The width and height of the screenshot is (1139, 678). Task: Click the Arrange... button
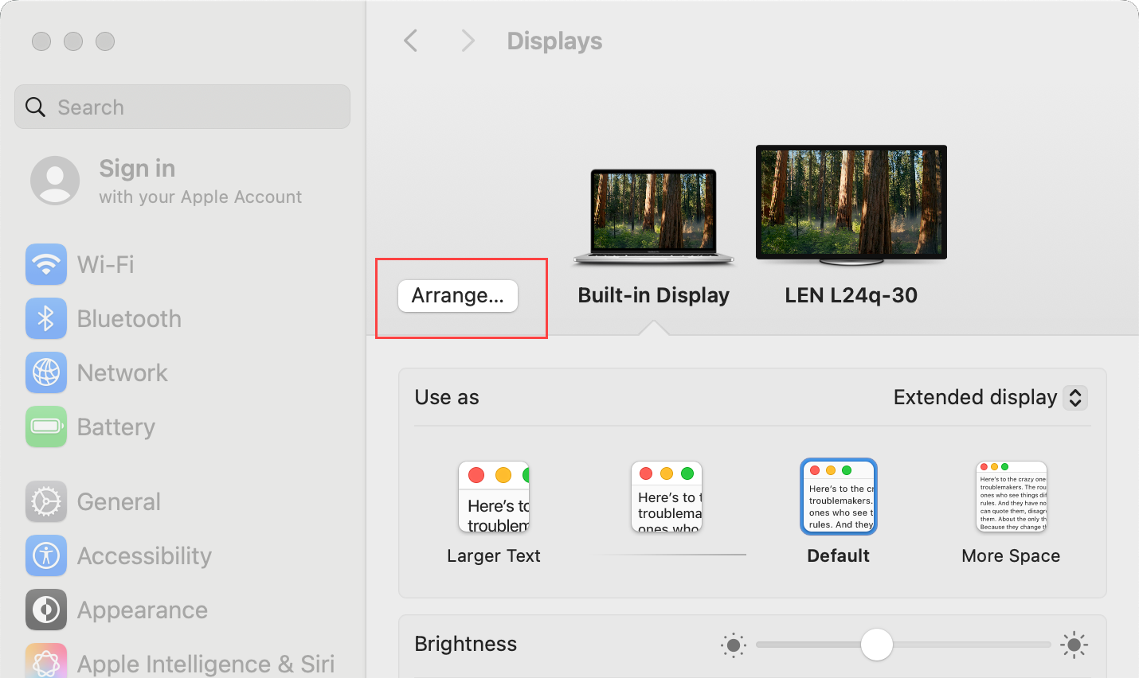coord(458,296)
